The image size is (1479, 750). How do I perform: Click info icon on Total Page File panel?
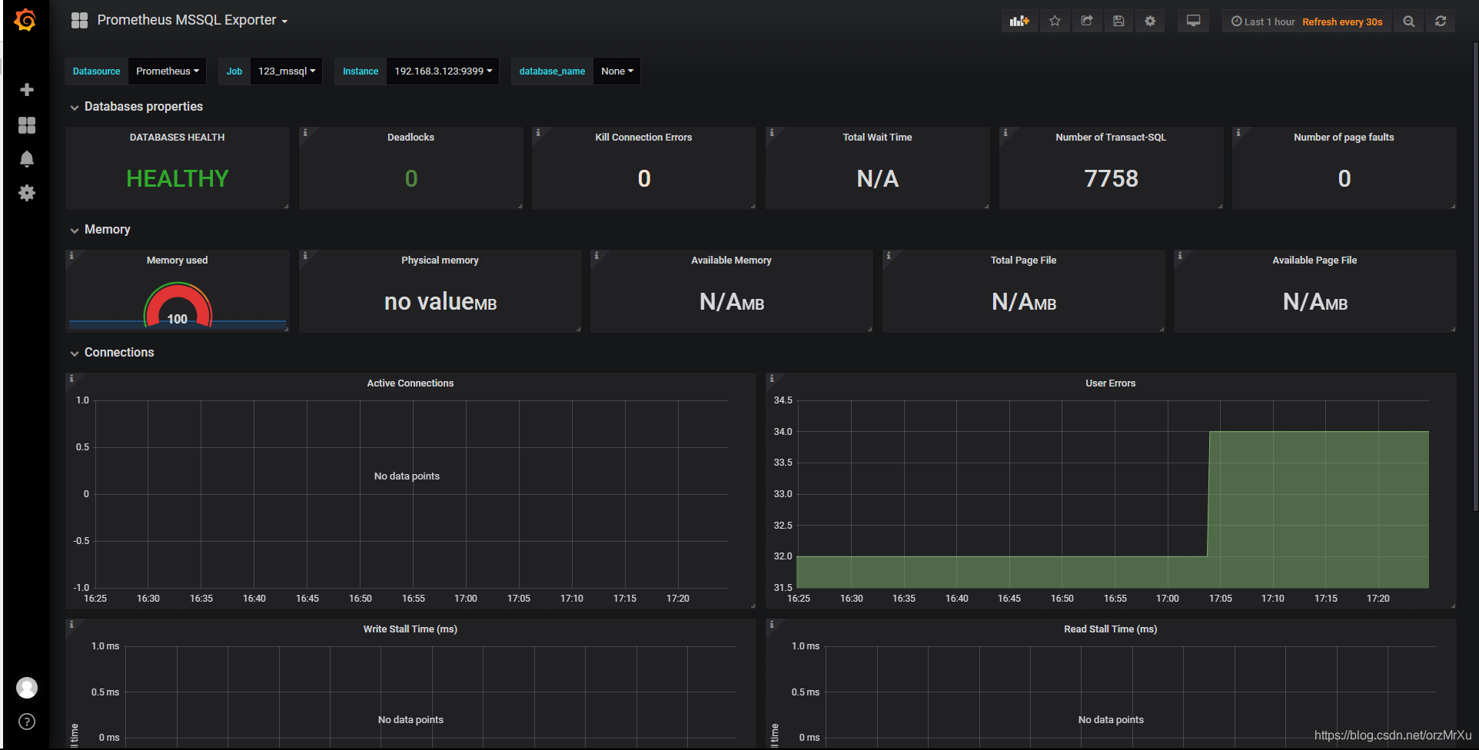pyautogui.click(x=889, y=256)
